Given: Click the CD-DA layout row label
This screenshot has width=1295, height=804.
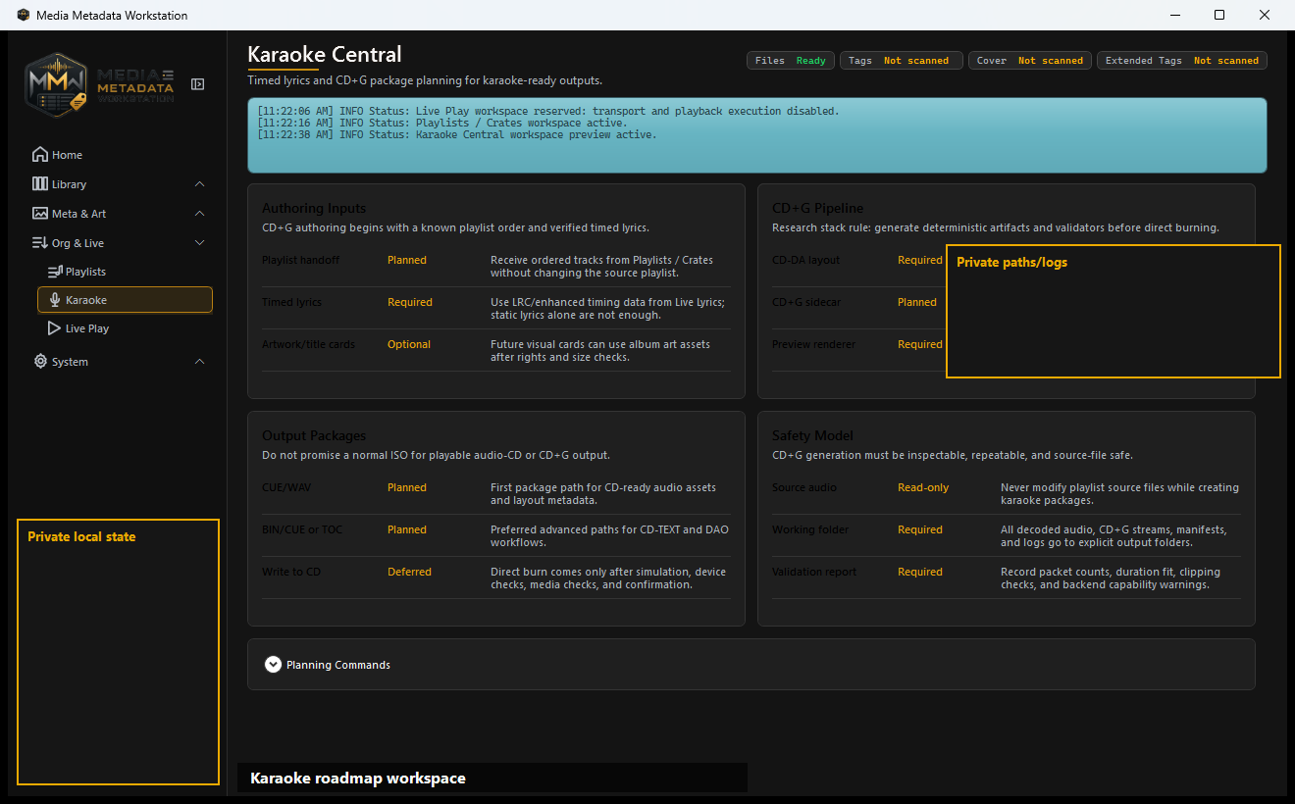Looking at the screenshot, I should pos(806,260).
